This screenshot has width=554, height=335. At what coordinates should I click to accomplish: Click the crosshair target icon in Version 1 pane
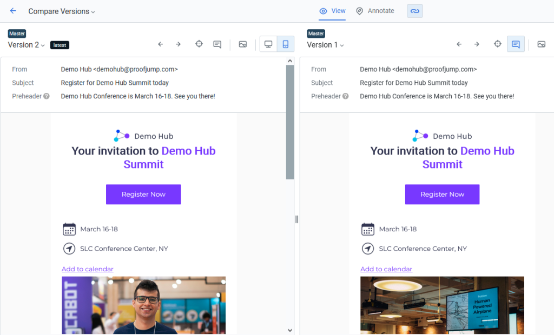point(498,44)
